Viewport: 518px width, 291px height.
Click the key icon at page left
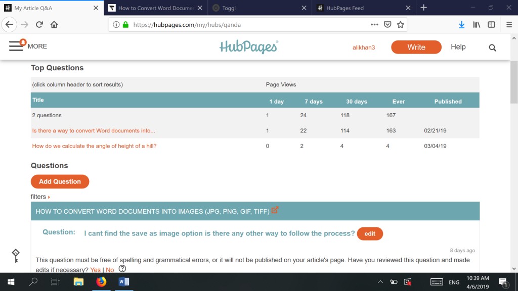point(16,256)
